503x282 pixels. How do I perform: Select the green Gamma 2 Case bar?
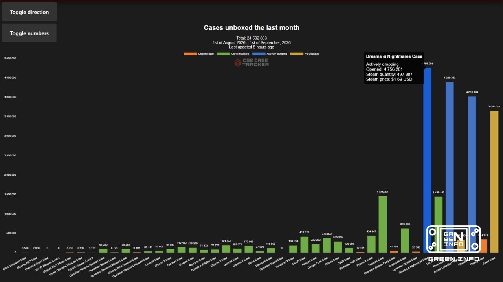click(248, 249)
